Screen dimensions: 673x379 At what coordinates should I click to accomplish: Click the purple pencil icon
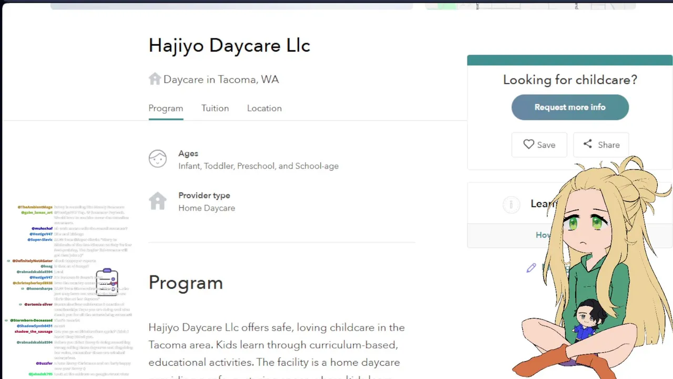[532, 268]
